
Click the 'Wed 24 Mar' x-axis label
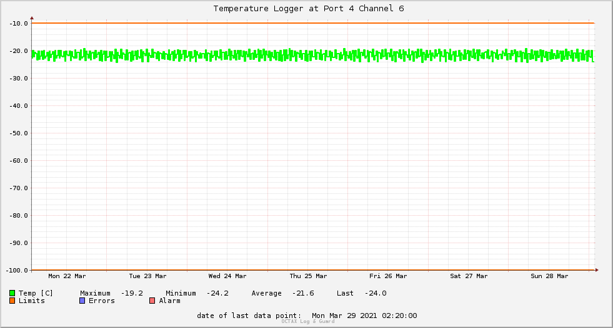[227, 276]
